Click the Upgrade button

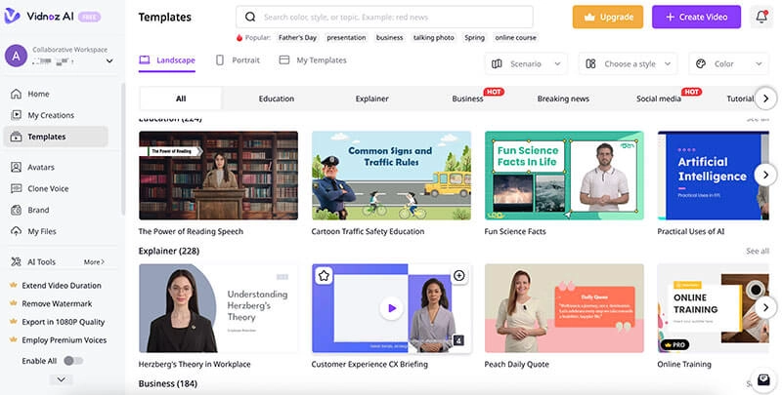click(608, 18)
